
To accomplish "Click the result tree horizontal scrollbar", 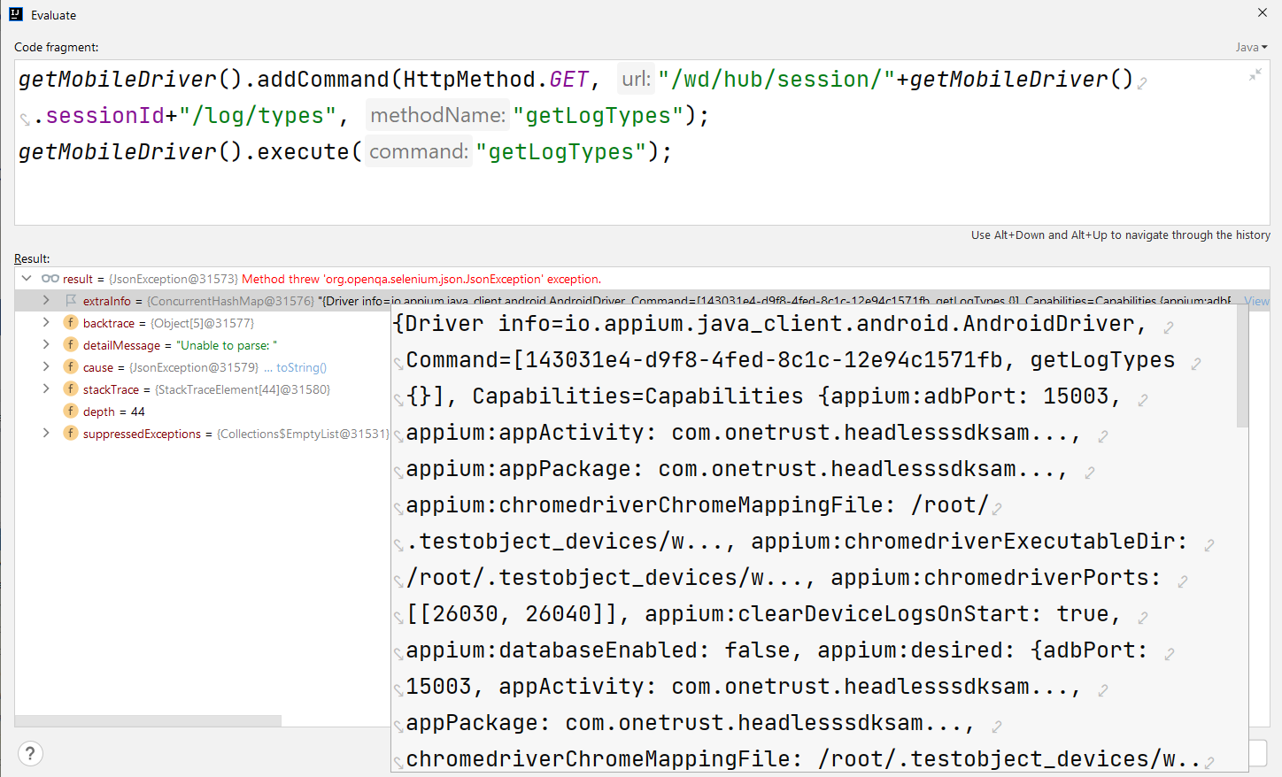I will tap(149, 720).
